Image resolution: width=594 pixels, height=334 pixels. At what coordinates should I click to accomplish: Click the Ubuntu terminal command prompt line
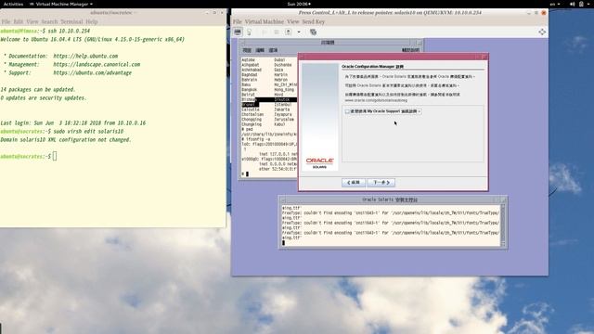29,157
